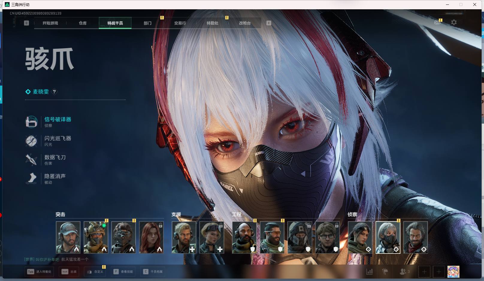Close the 三角洲行动 window
Screen dimensions: 484x281
(475, 4)
